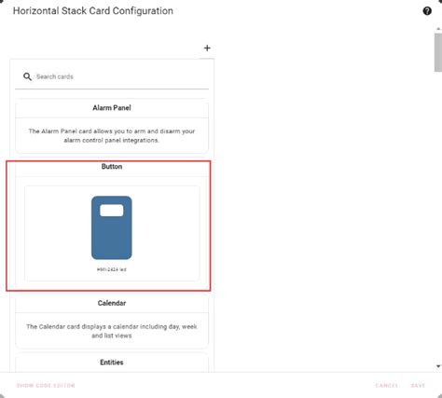Click the Horizontal Stack Card Configuration title
Viewport: 442px width, 398px height.
pyautogui.click(x=93, y=11)
